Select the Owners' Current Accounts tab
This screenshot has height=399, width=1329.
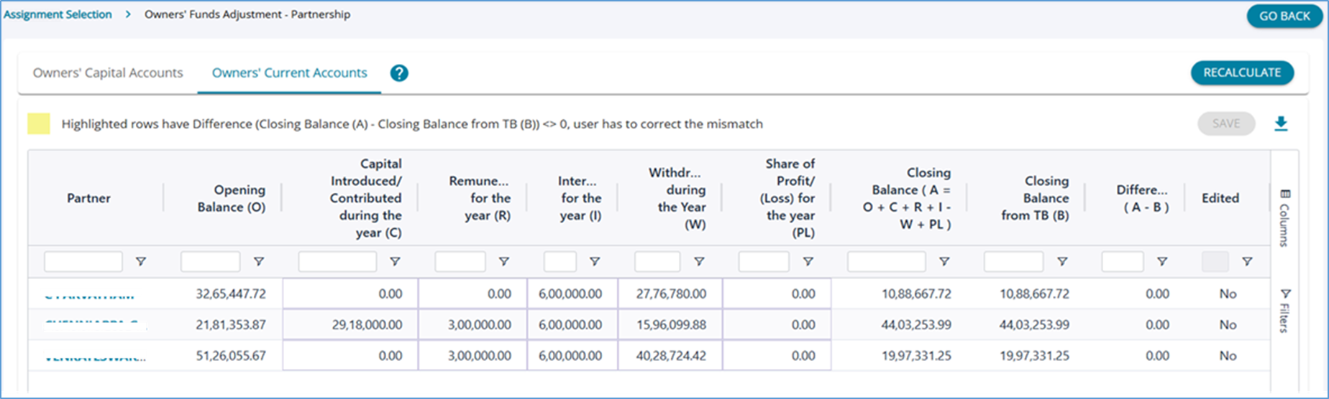pyautogui.click(x=289, y=73)
